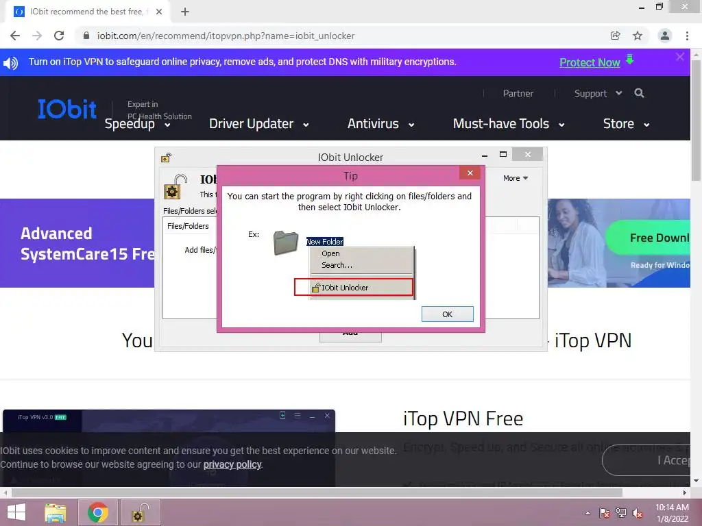Click the IObit Unlocker padlock logo icon
Screen dimensions: 702x526
(175, 187)
